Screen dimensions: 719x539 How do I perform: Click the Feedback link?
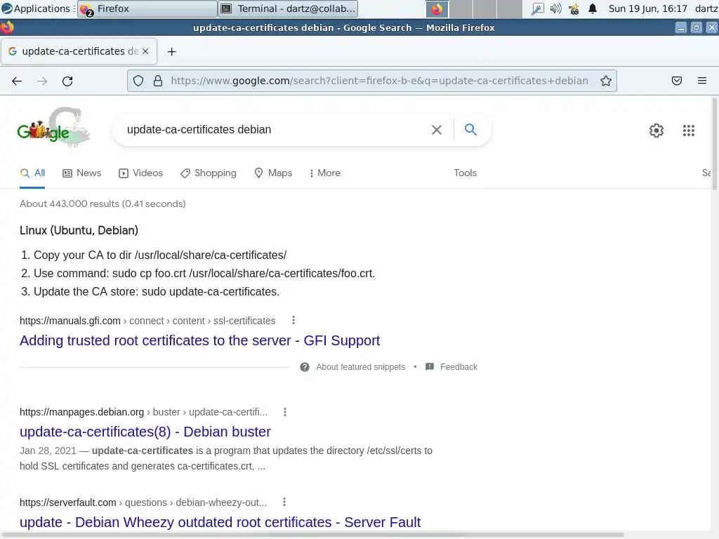(x=459, y=367)
